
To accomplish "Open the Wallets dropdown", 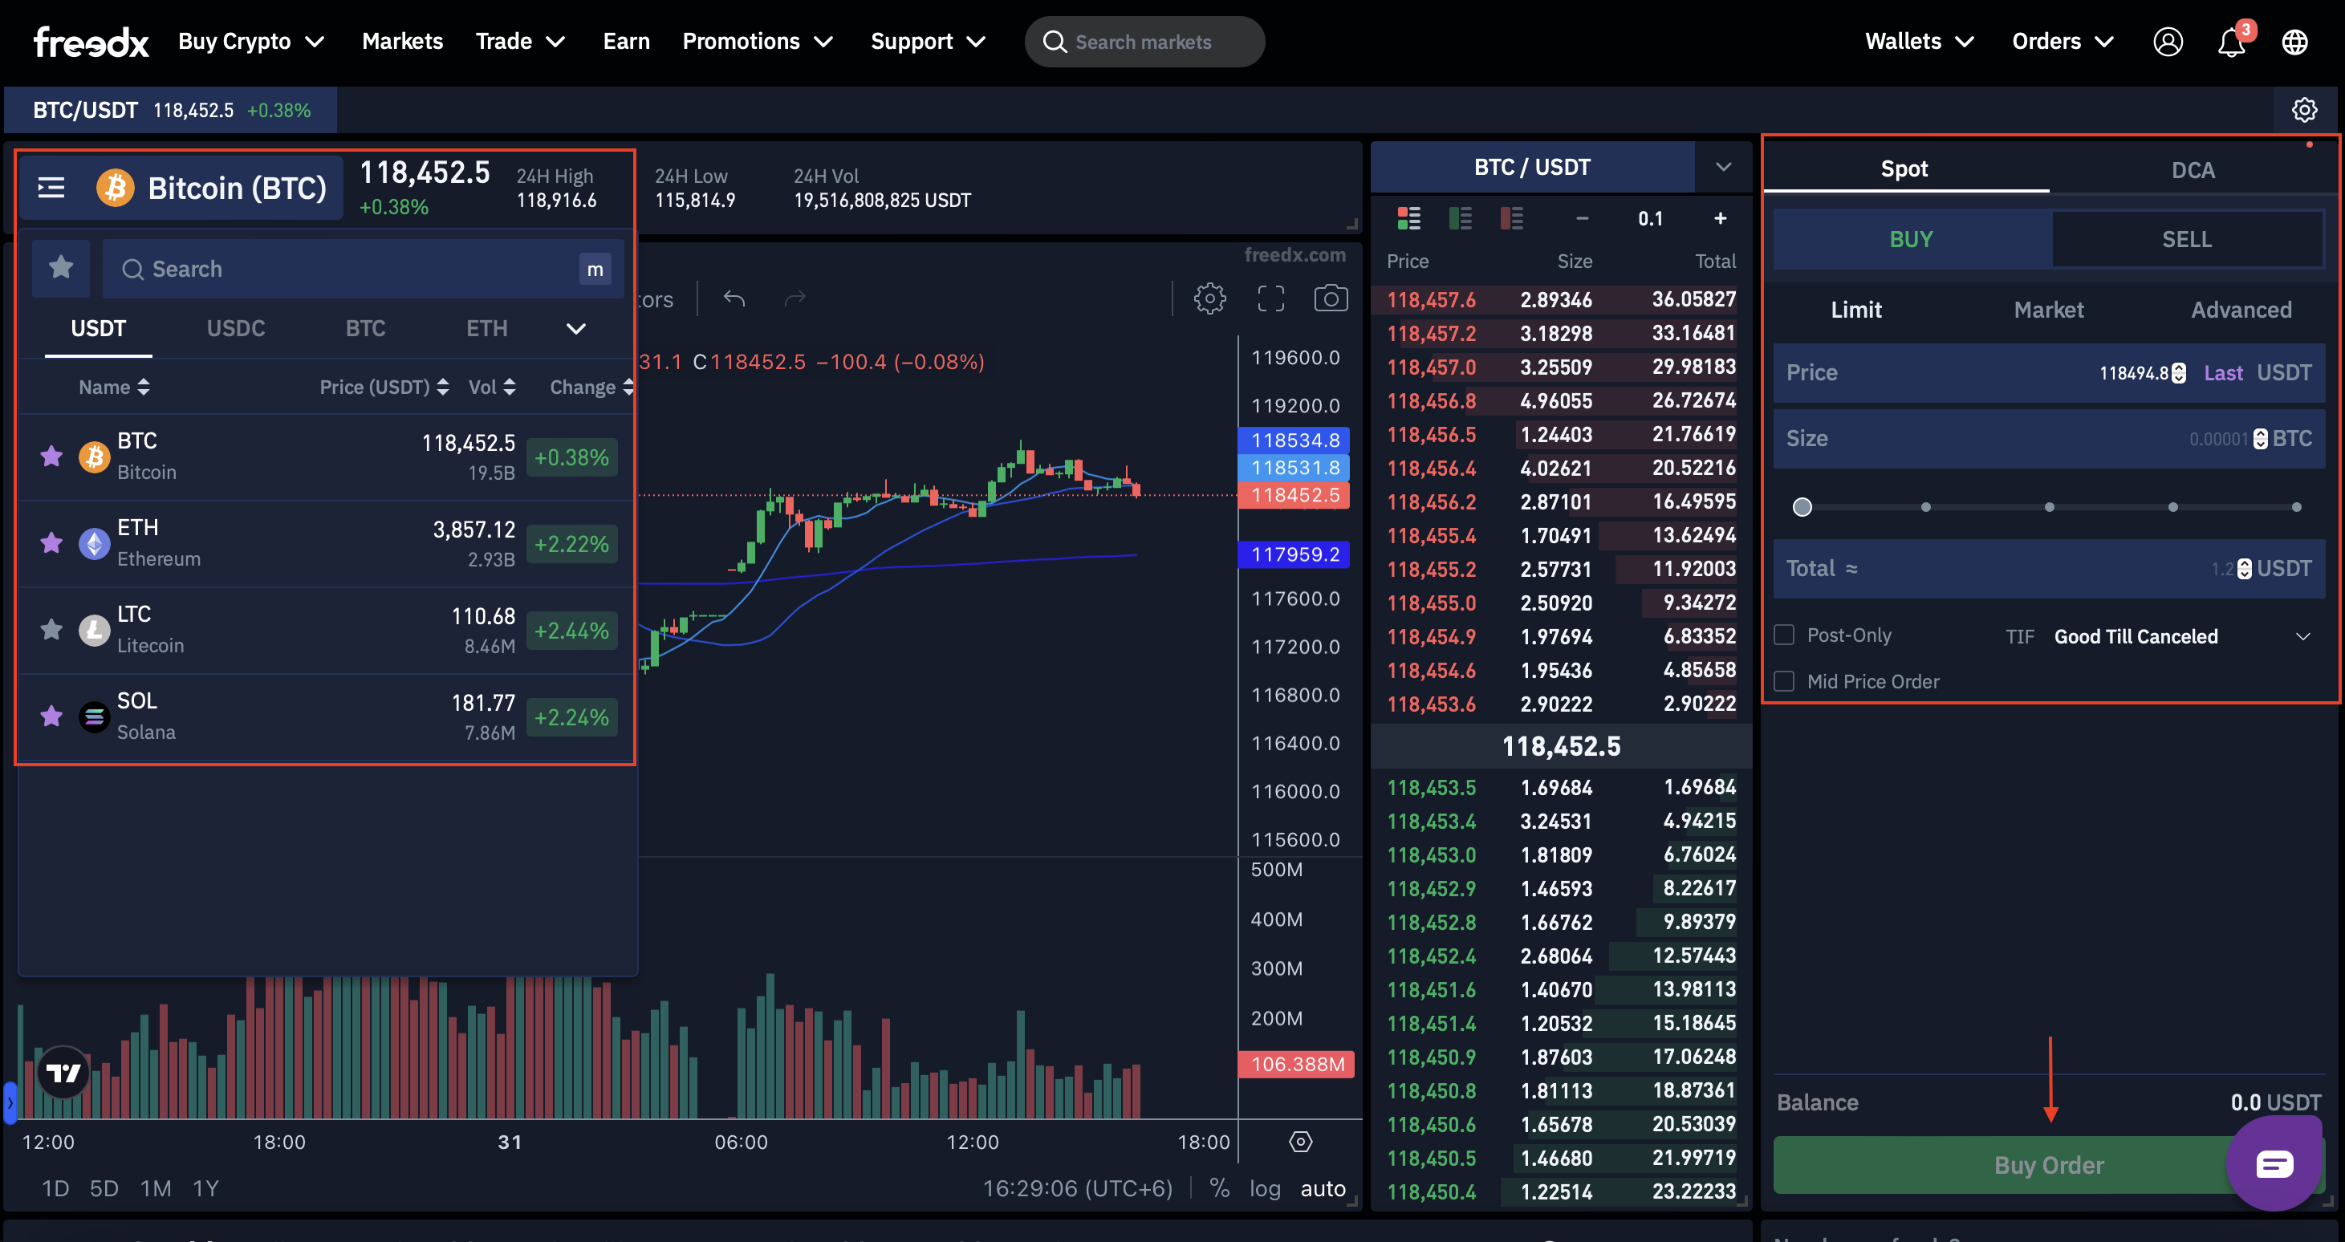I will (x=1919, y=42).
